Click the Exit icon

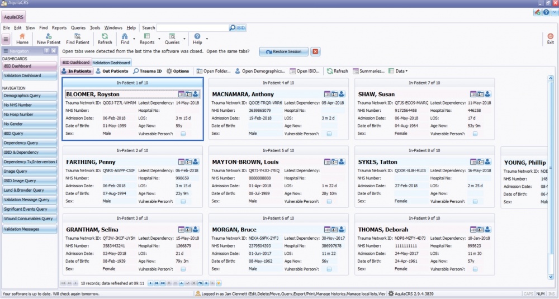[x=550, y=39]
